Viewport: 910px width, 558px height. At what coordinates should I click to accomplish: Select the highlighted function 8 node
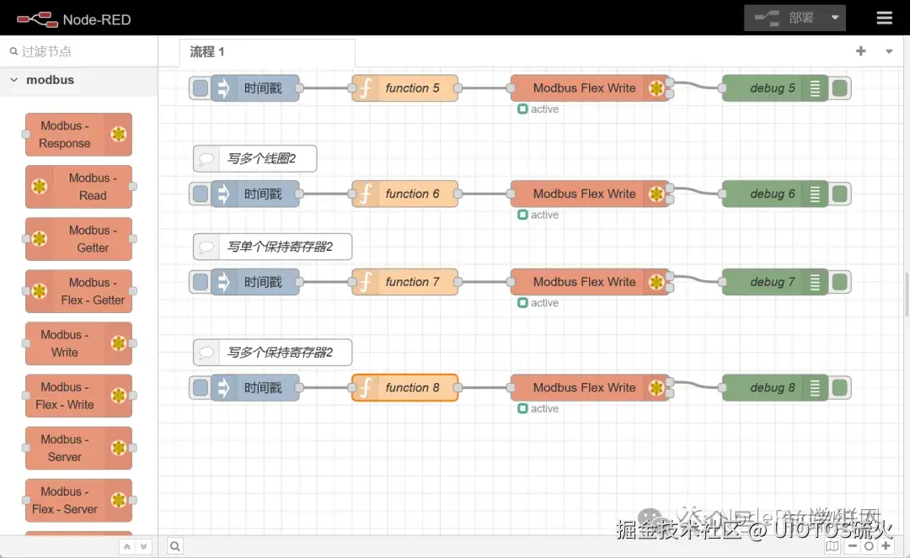405,388
